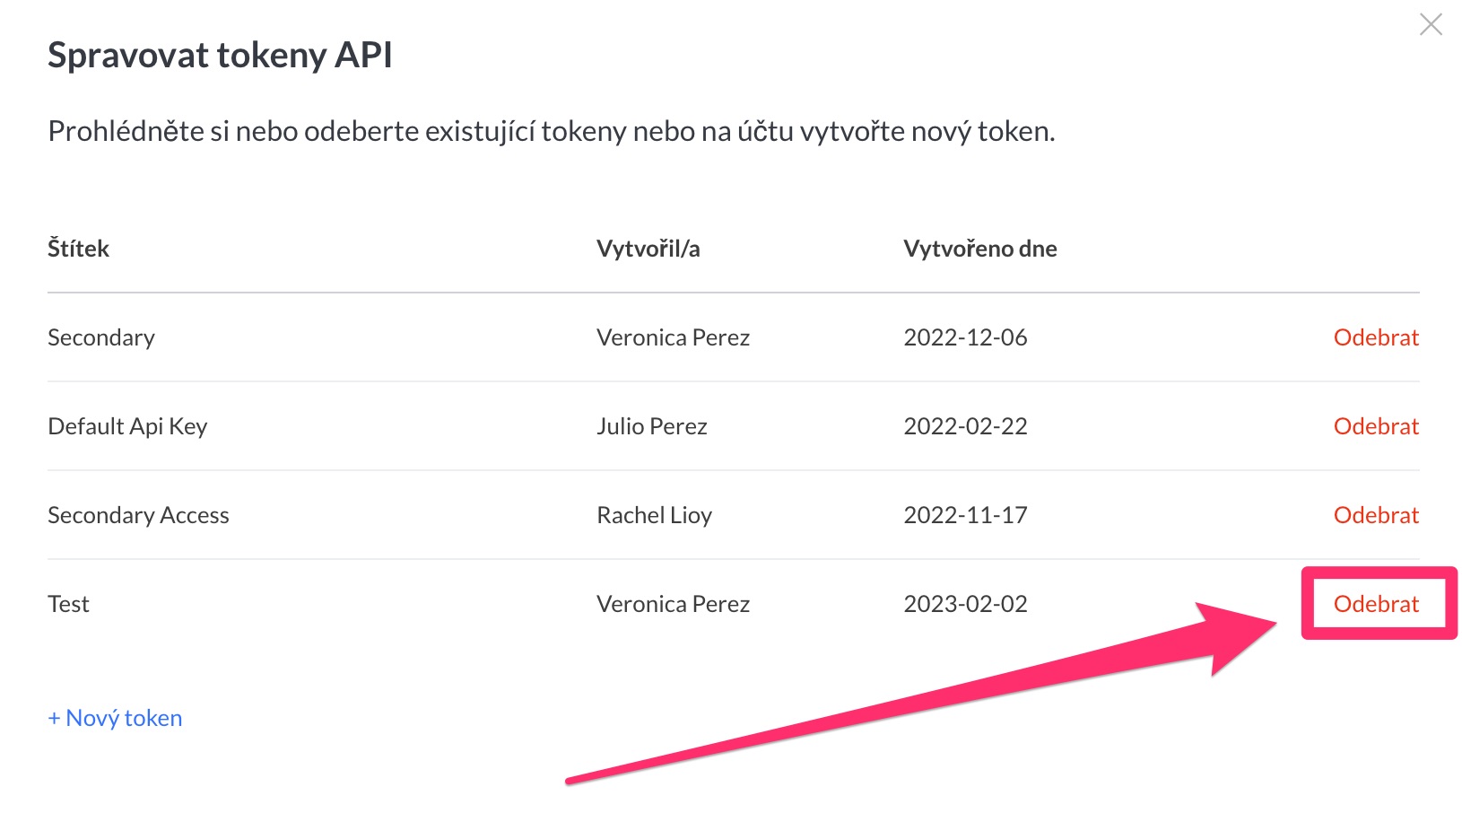Click Odebrat for Default Api Key
Image resolution: width=1462 pixels, height=822 pixels.
tap(1376, 426)
